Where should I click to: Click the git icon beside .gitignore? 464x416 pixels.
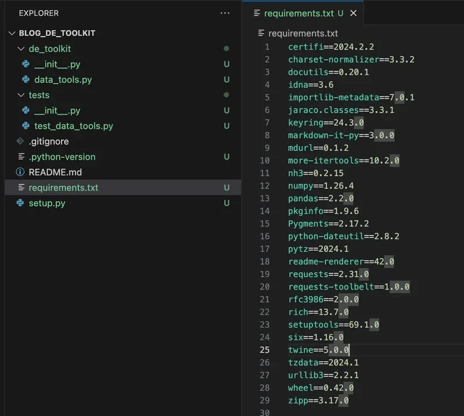20,141
